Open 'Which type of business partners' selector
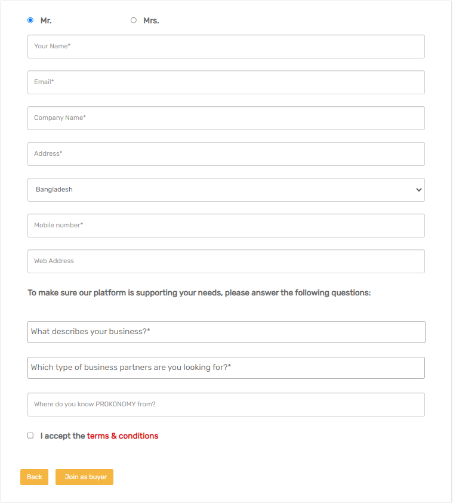Screen dimensions: 453x503 coord(226,368)
